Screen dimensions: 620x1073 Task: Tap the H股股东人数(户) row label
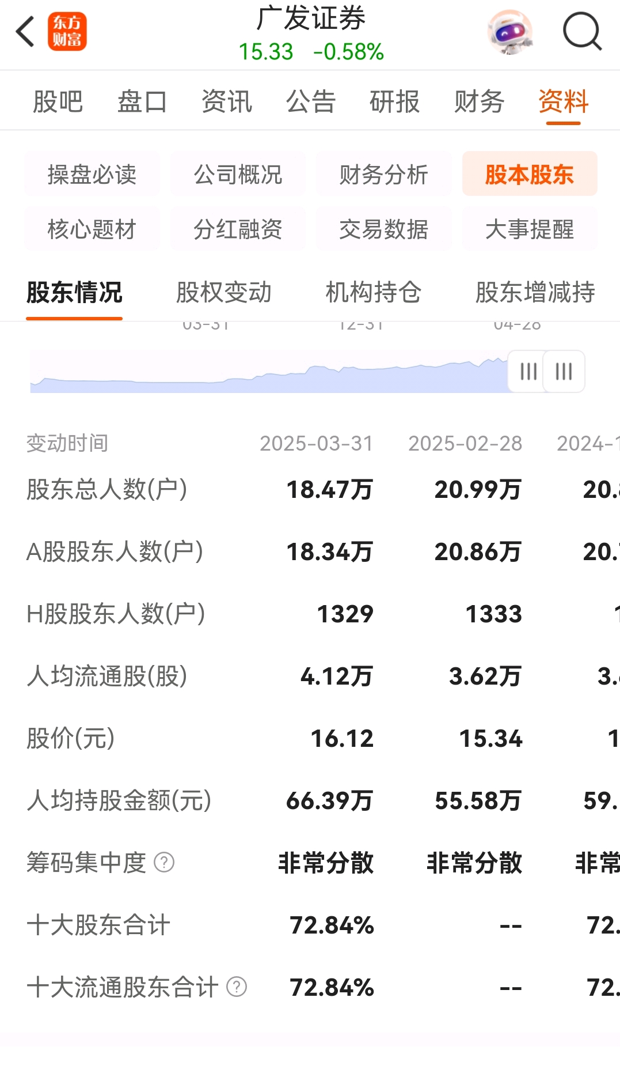(116, 614)
